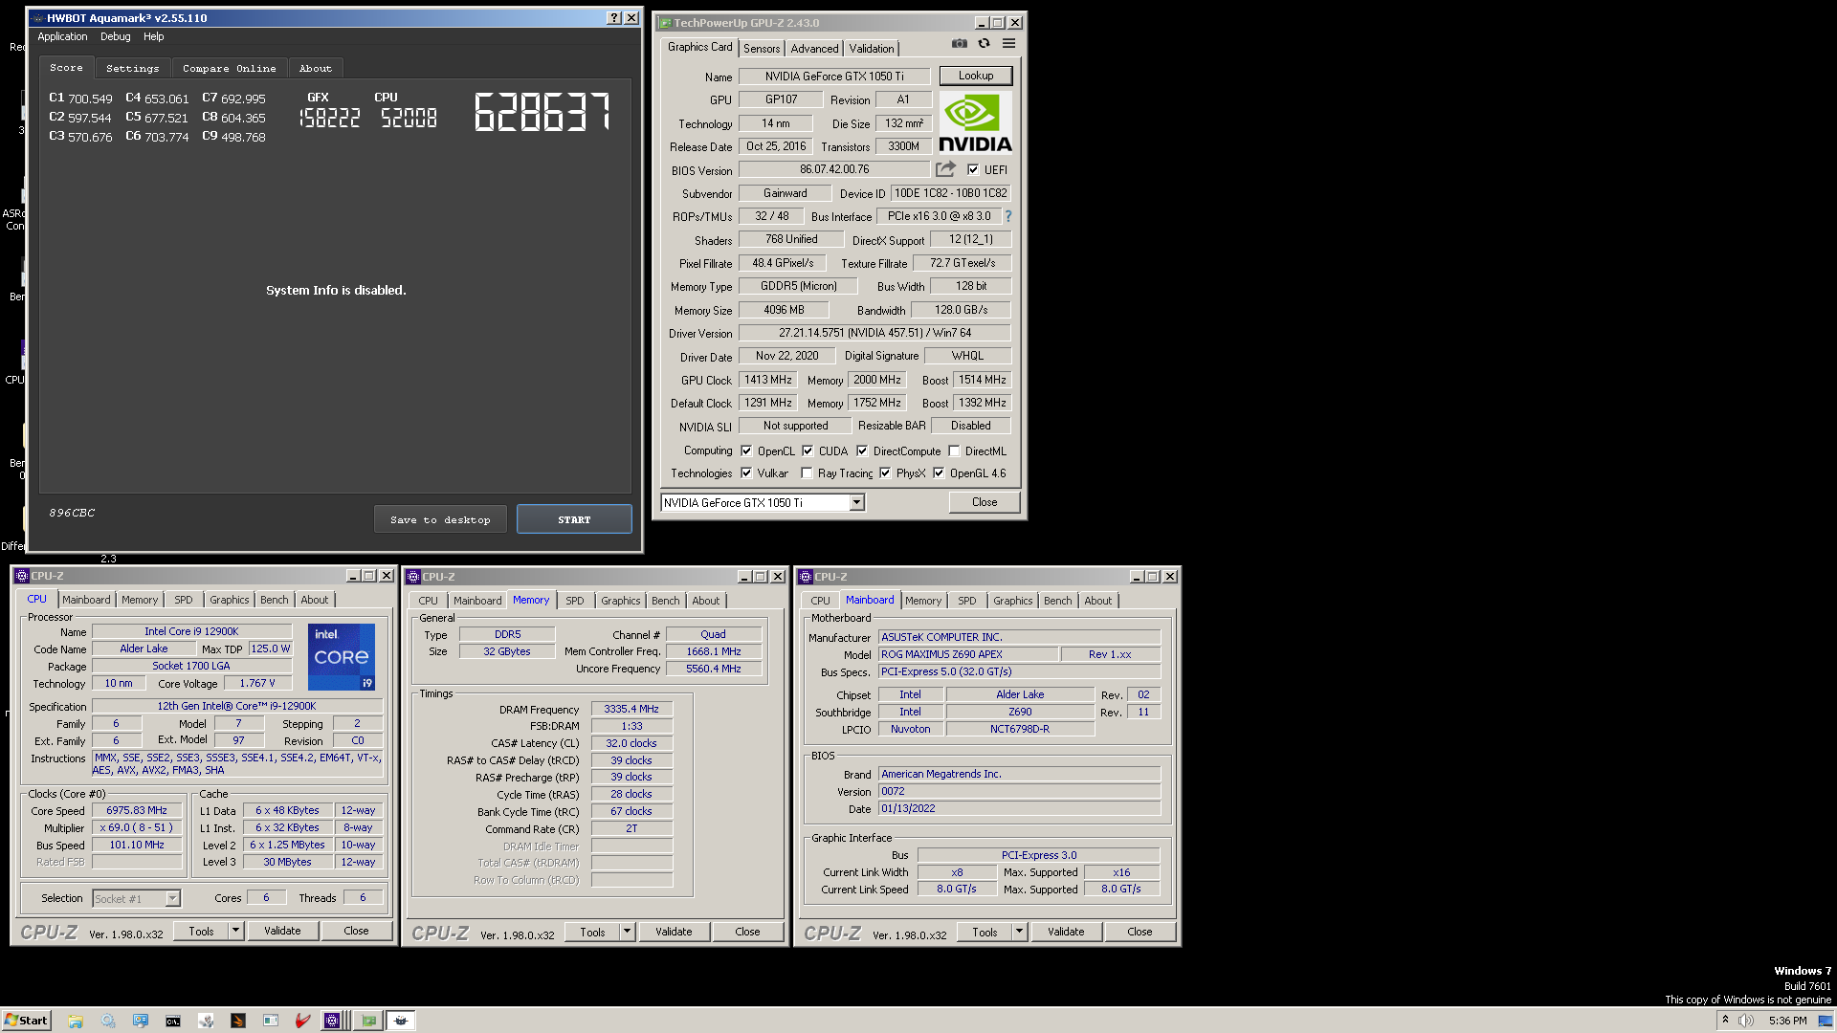Image resolution: width=1837 pixels, height=1033 pixels.
Task: Click Aquamark START button
Action: (x=574, y=519)
